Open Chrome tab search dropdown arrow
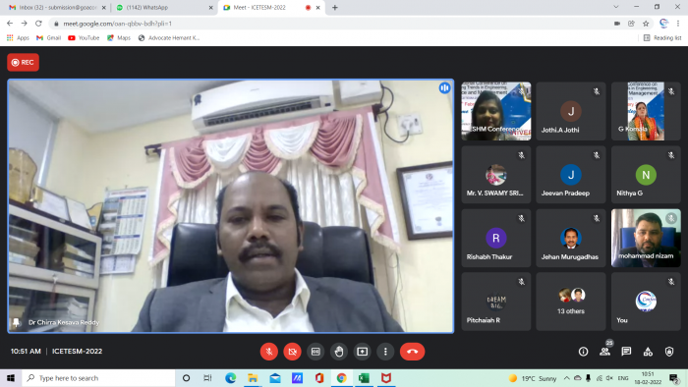The height and width of the screenshot is (387, 688). coord(616,7)
